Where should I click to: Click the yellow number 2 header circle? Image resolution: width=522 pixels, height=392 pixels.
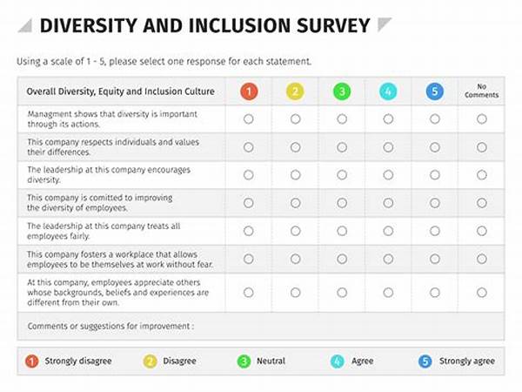(295, 91)
